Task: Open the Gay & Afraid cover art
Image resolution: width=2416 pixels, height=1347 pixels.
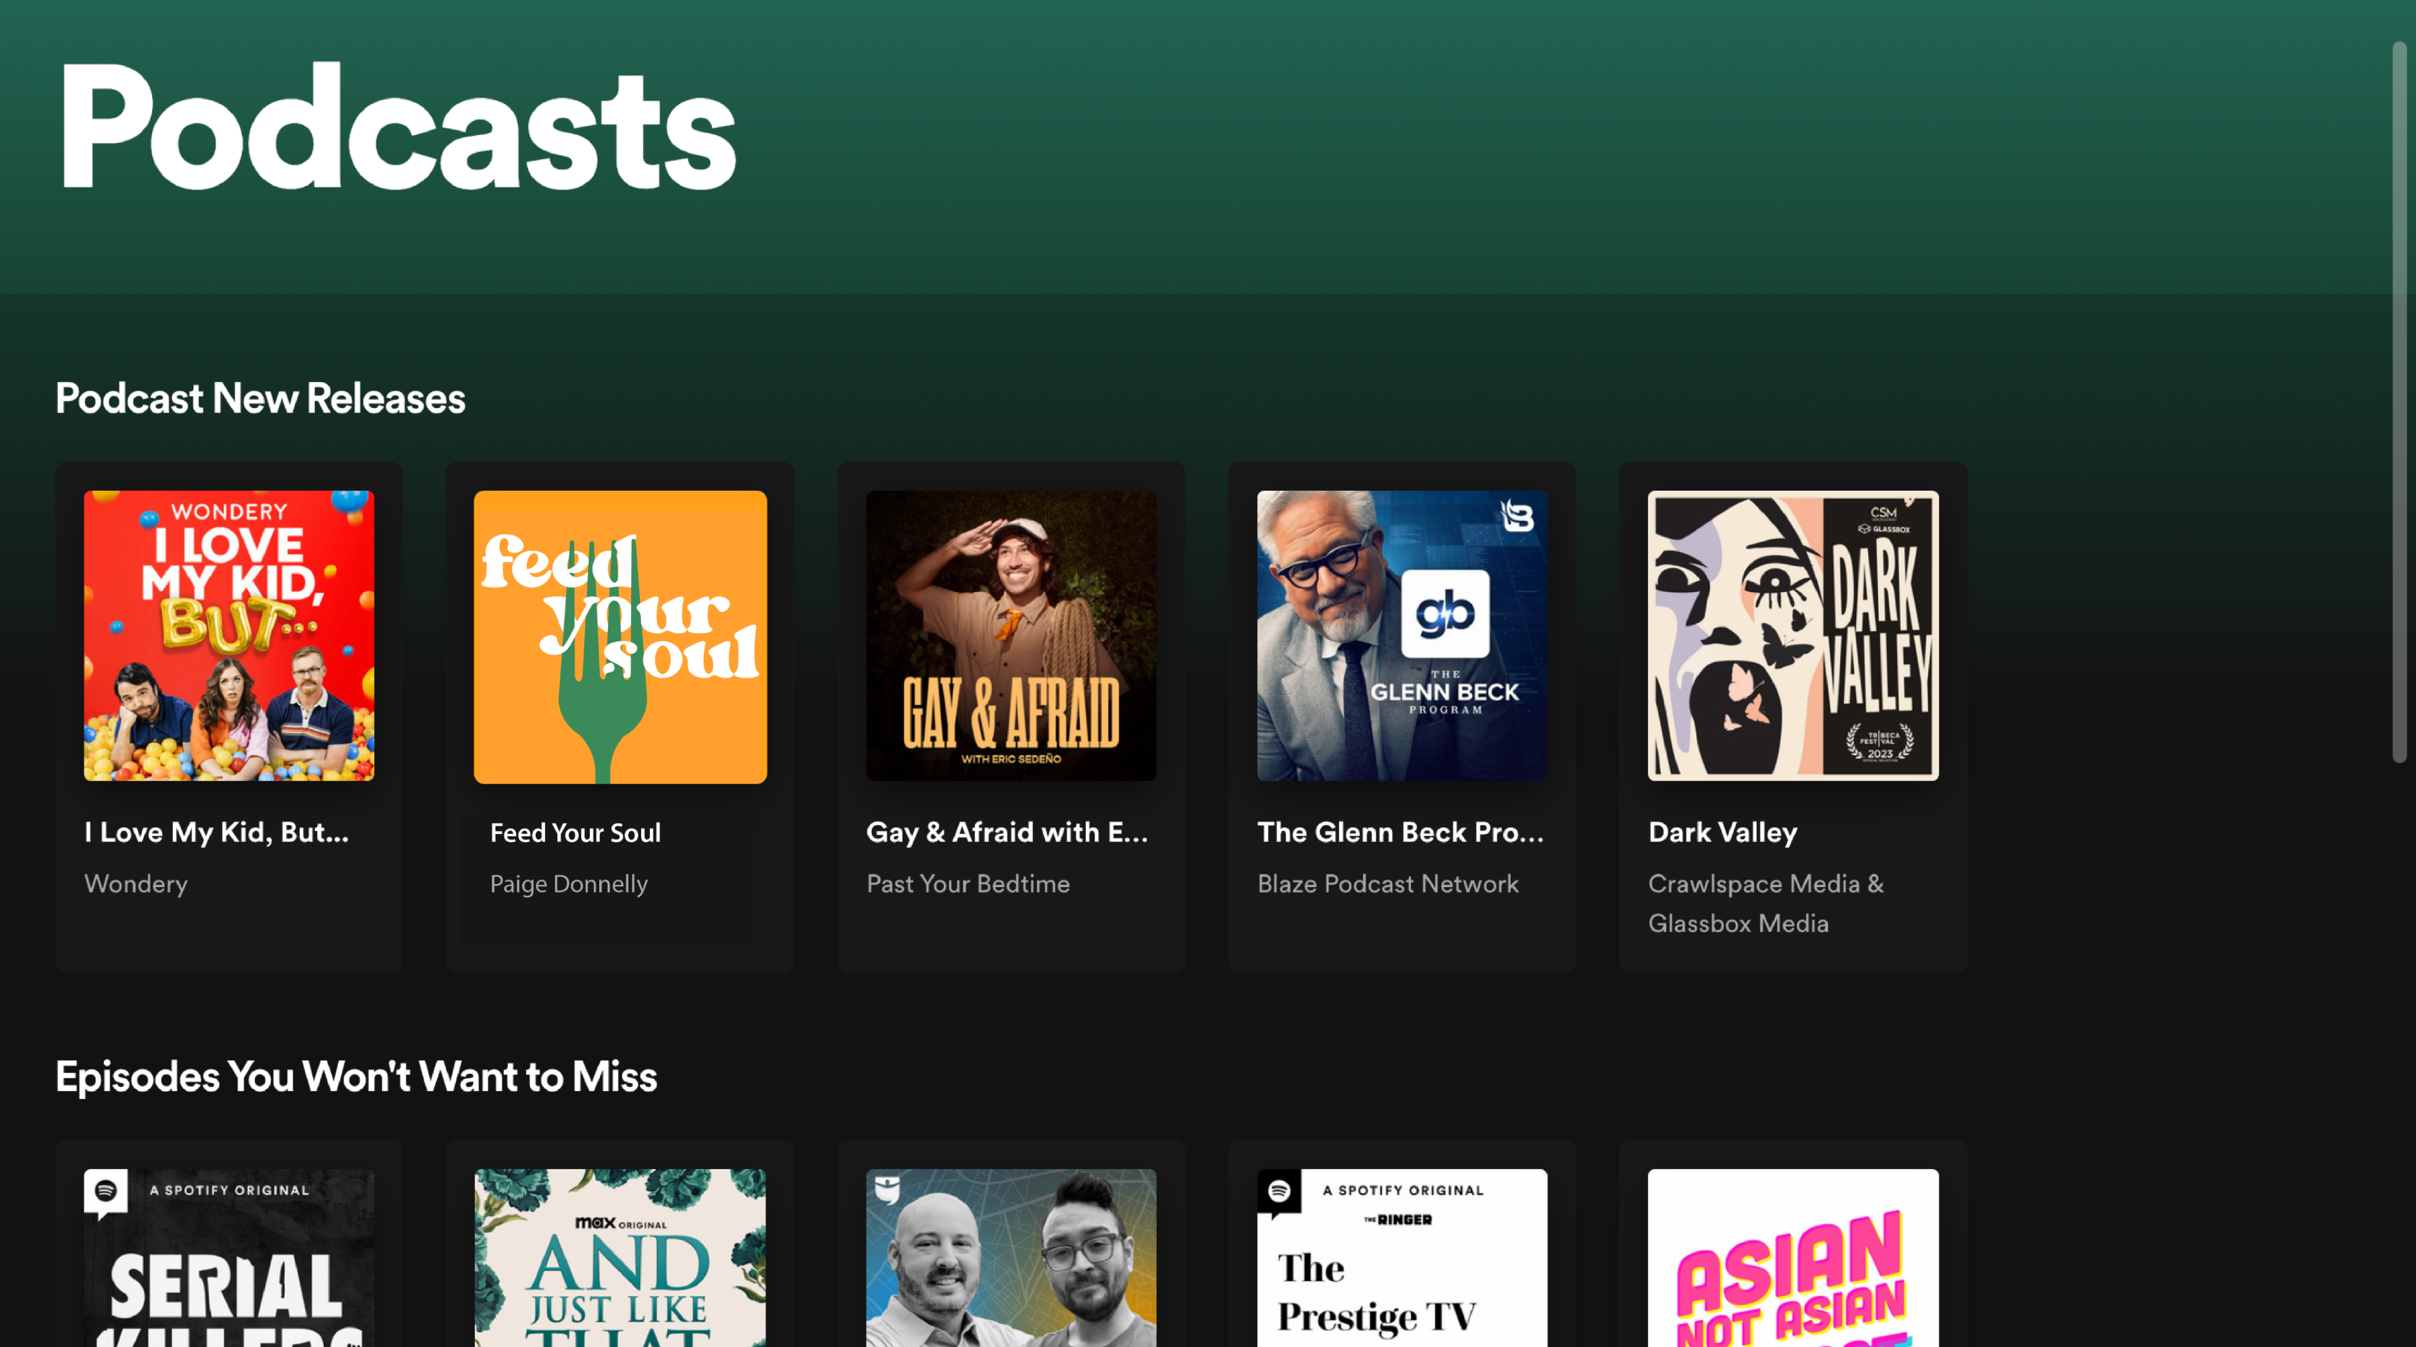Action: click(x=1011, y=635)
